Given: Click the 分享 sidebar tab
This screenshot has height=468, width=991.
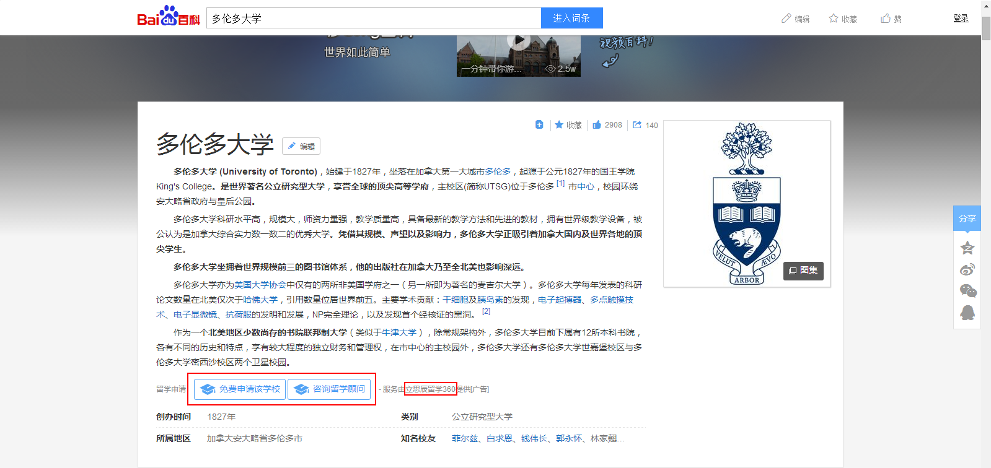Looking at the screenshot, I should 967,219.
